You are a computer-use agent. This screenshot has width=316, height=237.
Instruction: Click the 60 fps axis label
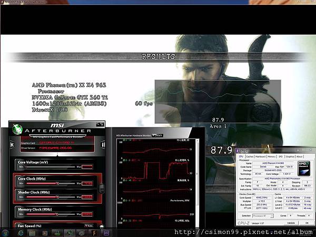coord(144,104)
